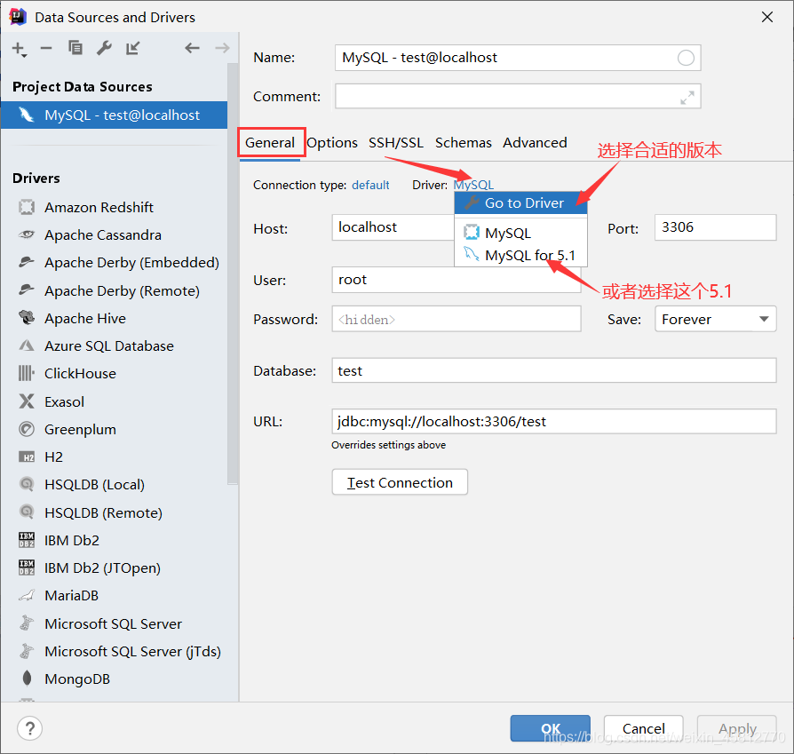Image resolution: width=794 pixels, height=754 pixels.
Task: Select the Amazon Redshift driver
Action: coord(99,207)
